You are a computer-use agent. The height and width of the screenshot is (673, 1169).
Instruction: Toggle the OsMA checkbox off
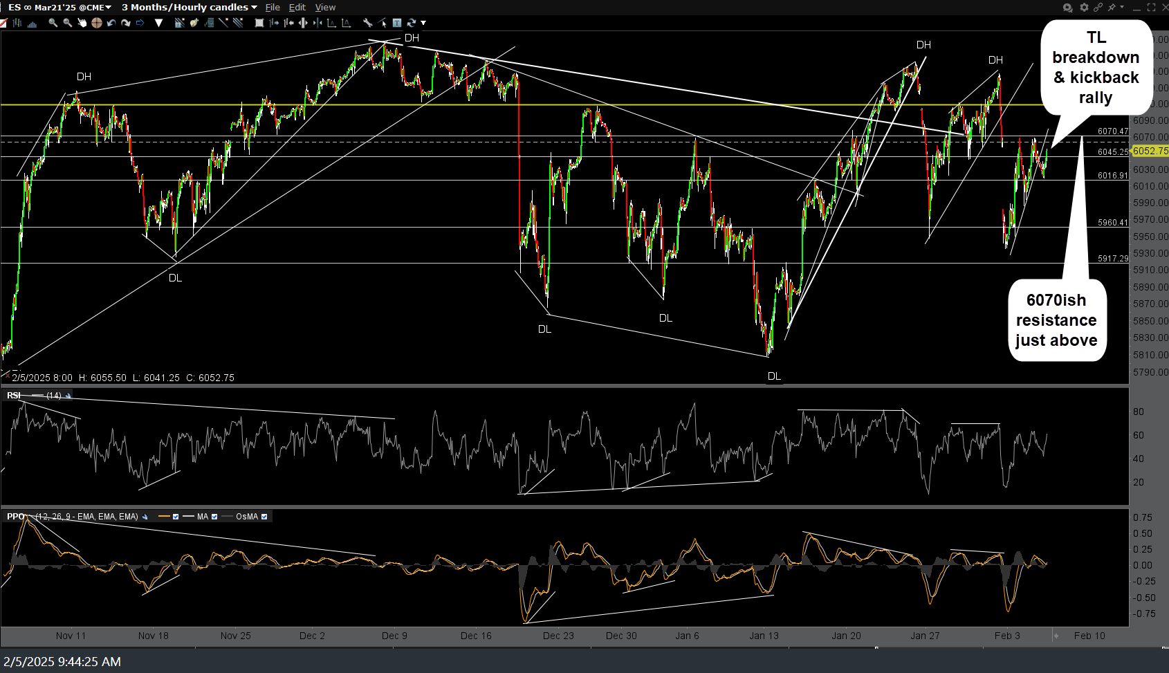coord(264,517)
